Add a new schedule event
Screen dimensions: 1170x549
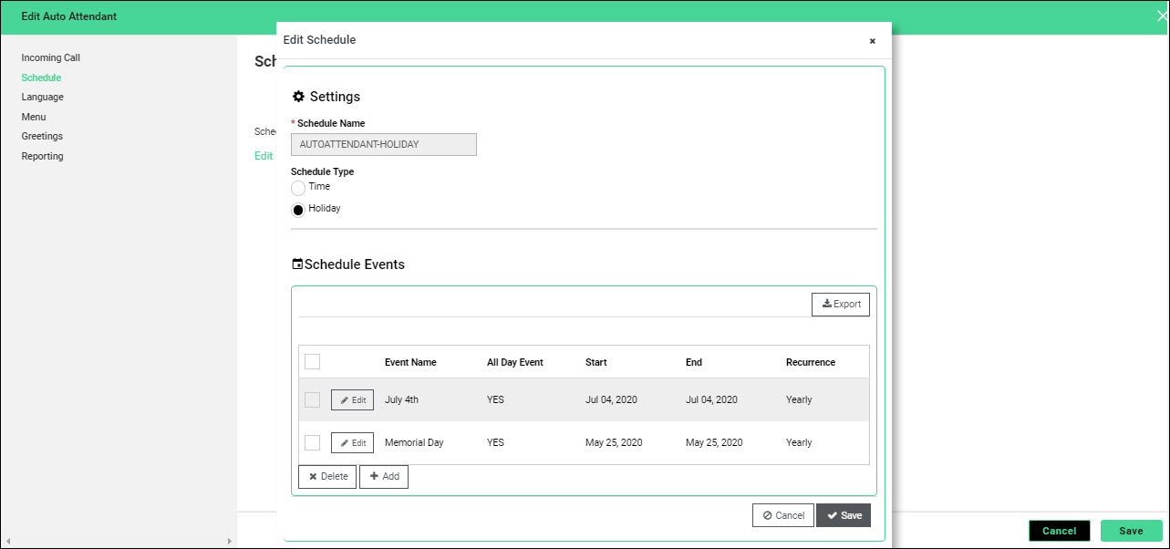(384, 477)
